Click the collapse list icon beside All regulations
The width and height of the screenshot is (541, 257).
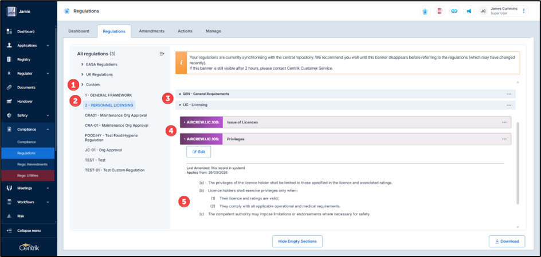pos(162,54)
